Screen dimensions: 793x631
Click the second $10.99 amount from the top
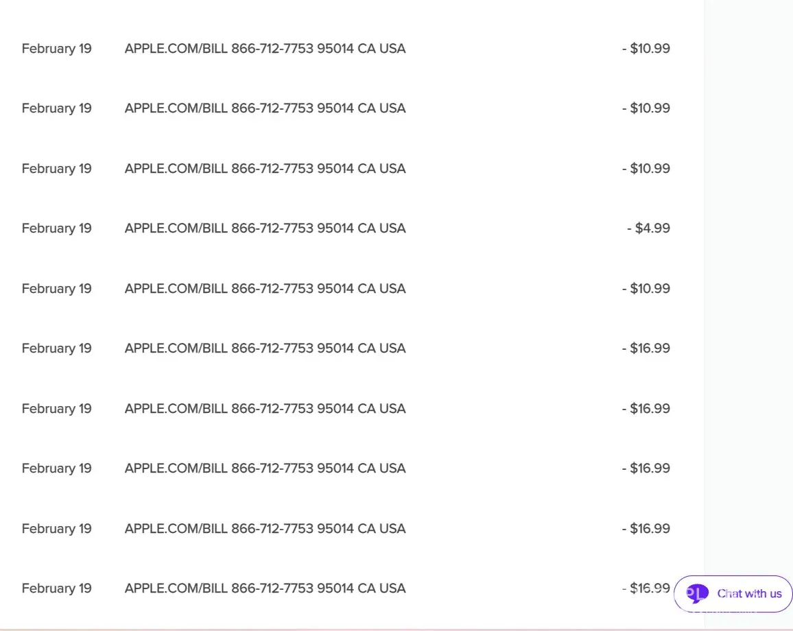(646, 108)
